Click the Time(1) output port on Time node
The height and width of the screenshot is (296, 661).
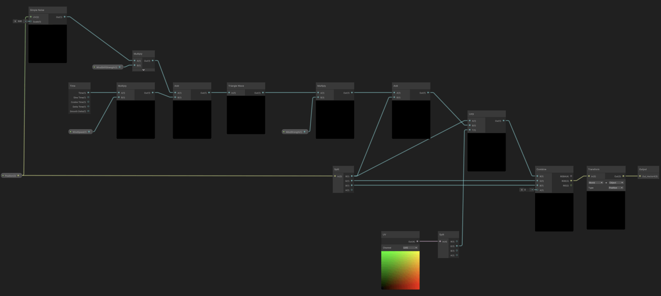[88, 93]
